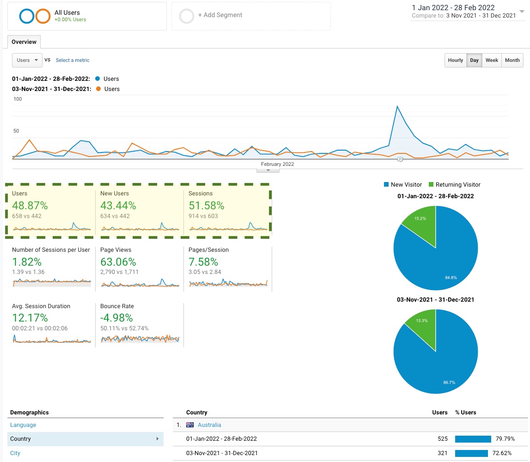Click the Select a metric link
Screen dimensions: 530x462
[73, 60]
